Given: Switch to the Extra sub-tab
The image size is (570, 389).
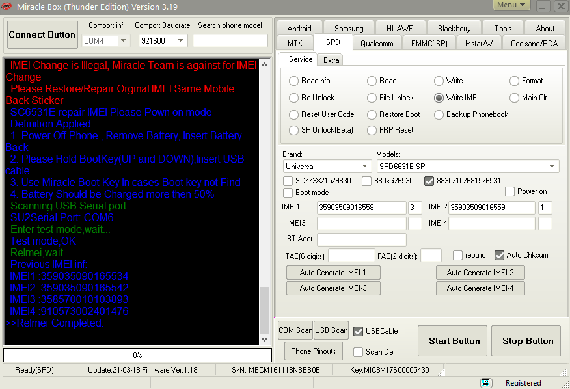Looking at the screenshot, I should click(x=331, y=60).
